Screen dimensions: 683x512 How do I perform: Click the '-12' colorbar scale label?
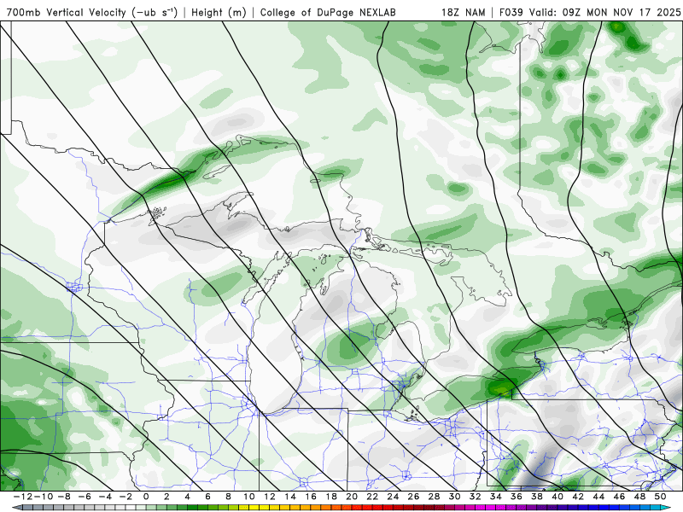pyautogui.click(x=24, y=497)
